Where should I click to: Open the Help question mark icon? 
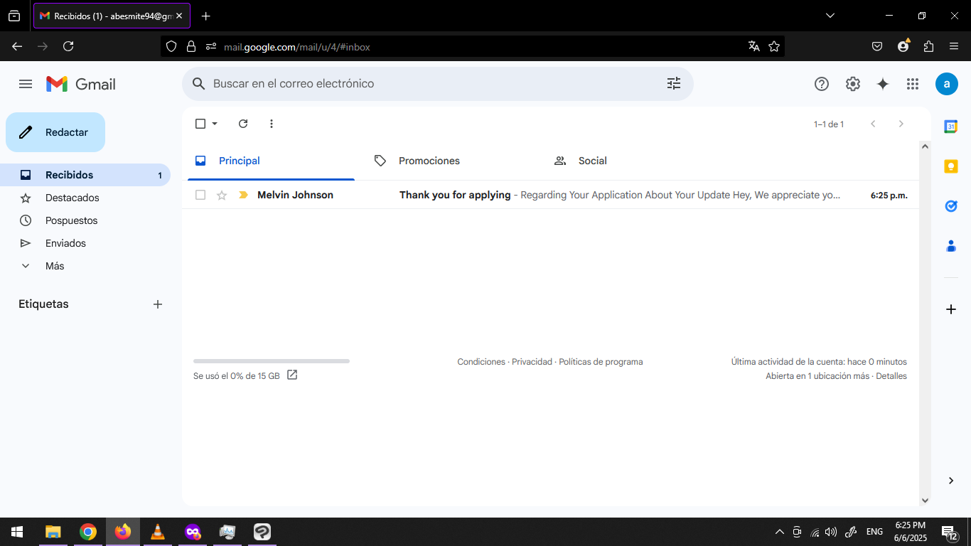click(822, 84)
